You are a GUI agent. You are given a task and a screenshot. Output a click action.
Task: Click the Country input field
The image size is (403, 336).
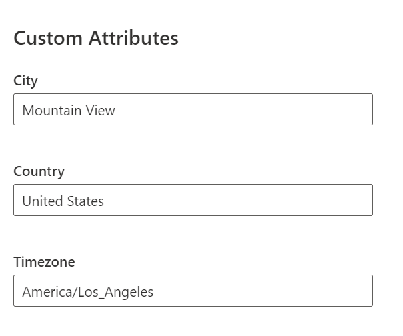click(193, 201)
